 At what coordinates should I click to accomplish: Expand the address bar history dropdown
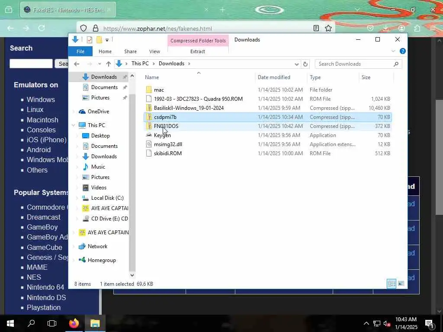coord(296,64)
